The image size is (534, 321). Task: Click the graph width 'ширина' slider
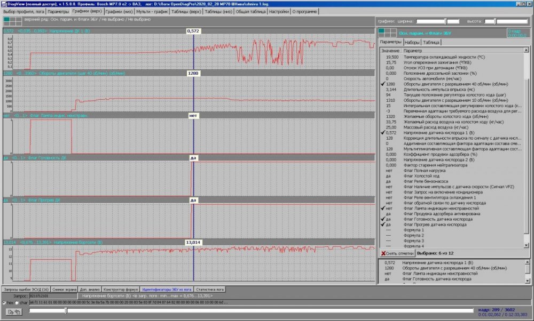[437, 21]
